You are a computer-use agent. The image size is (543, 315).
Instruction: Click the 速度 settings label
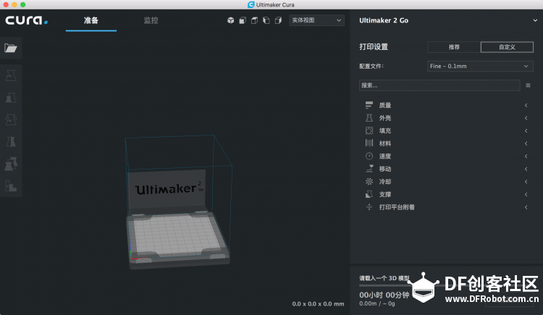point(384,156)
